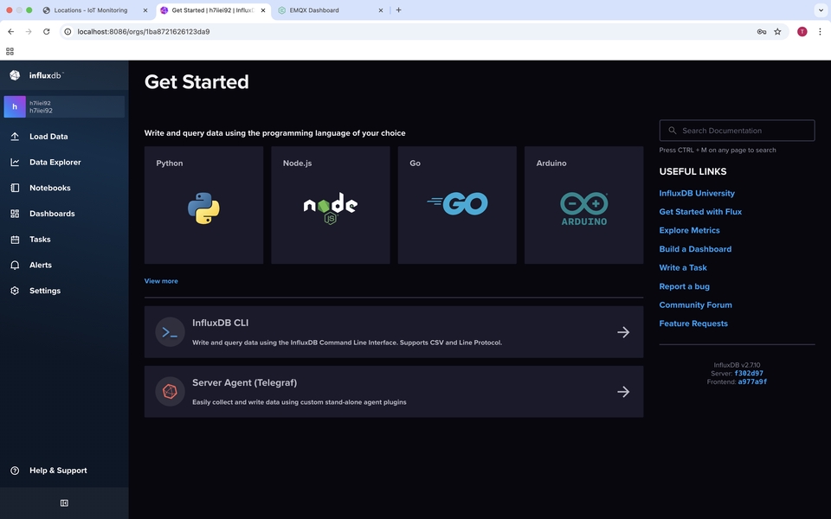Screen dimensions: 831x519
Task: Open a new browser tab
Action: [398, 10]
